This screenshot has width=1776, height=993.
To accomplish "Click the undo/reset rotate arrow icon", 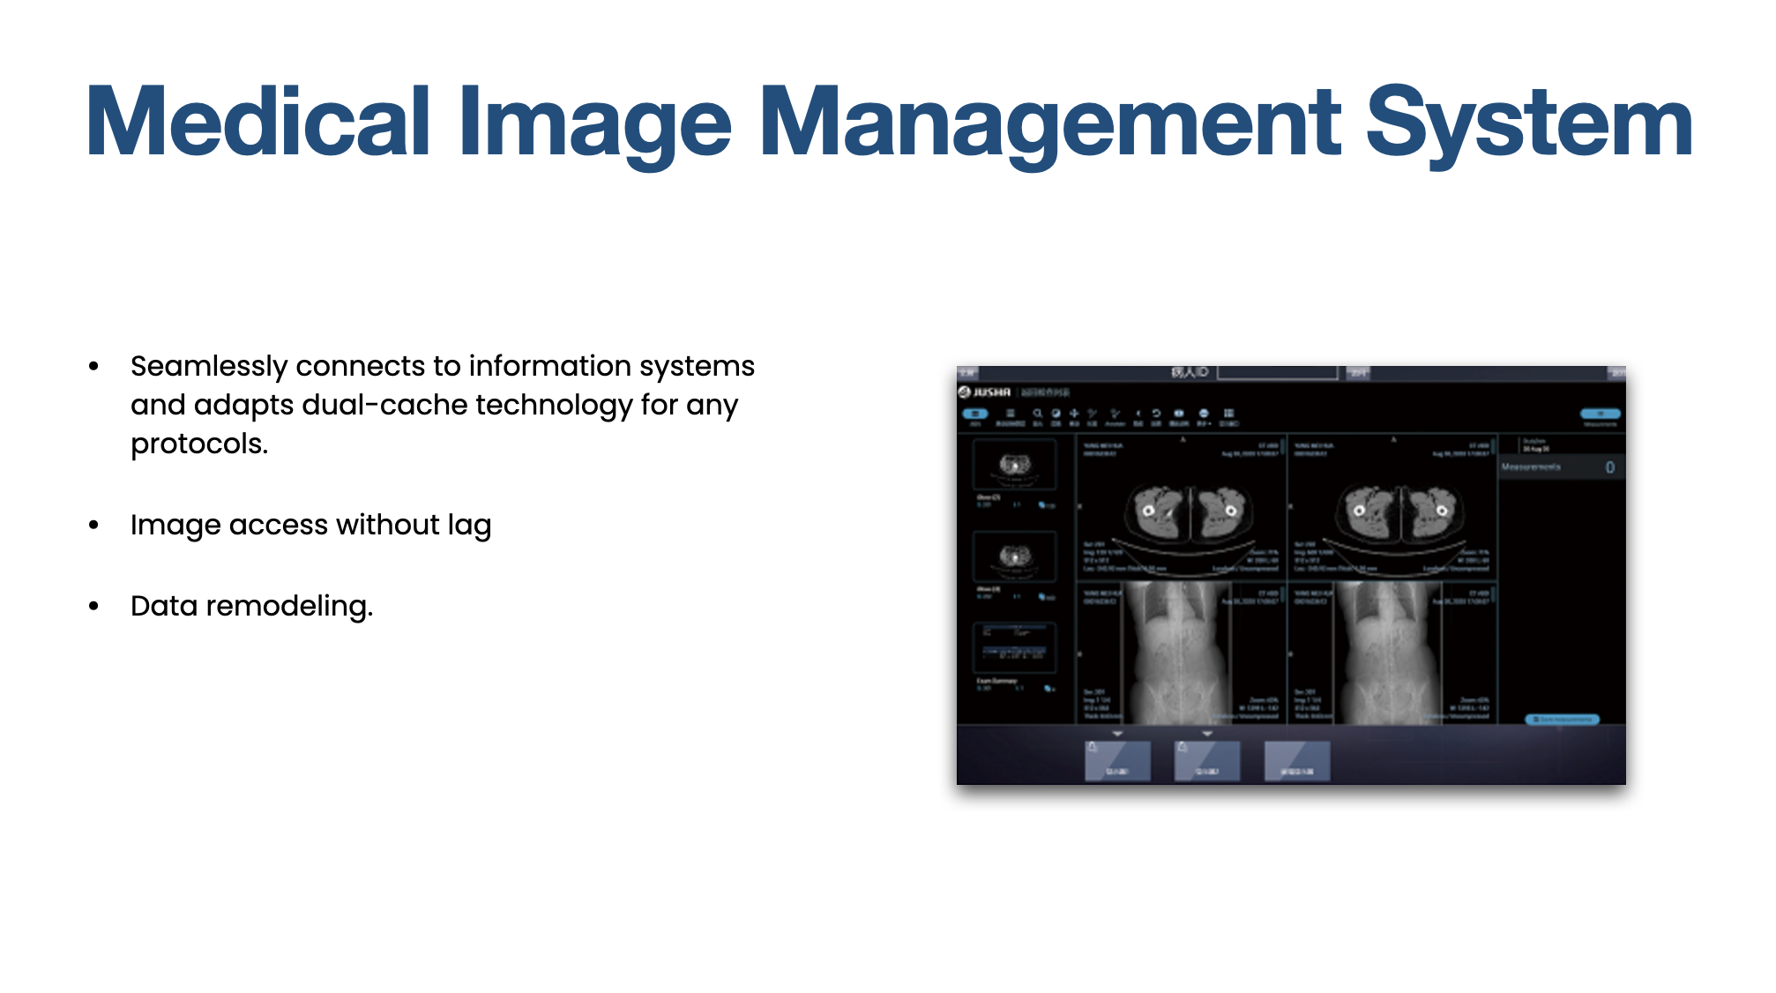I will 1156,414.
